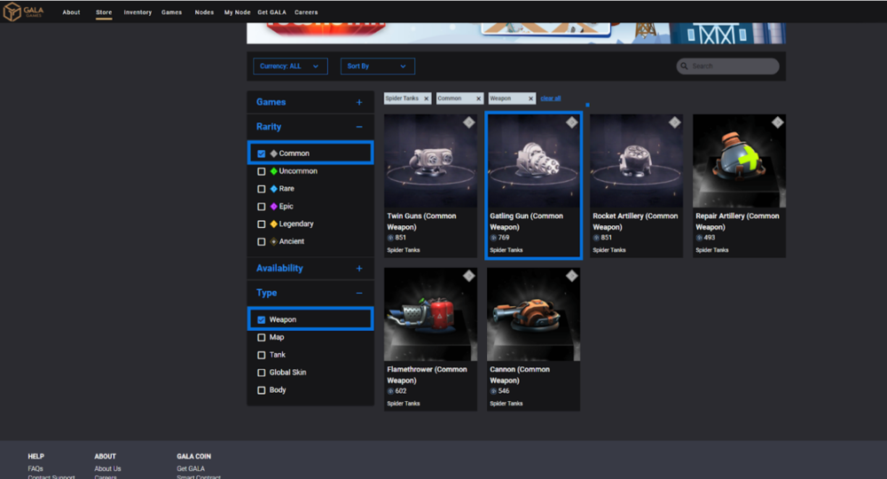Image resolution: width=887 pixels, height=479 pixels.
Task: Click the Cannon (Common Weapon) title
Action: [x=520, y=374]
